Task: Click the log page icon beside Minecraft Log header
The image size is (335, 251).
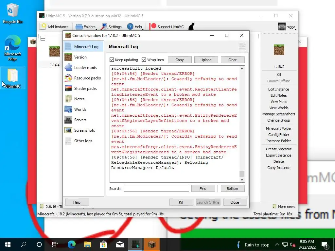Action: (242, 46)
